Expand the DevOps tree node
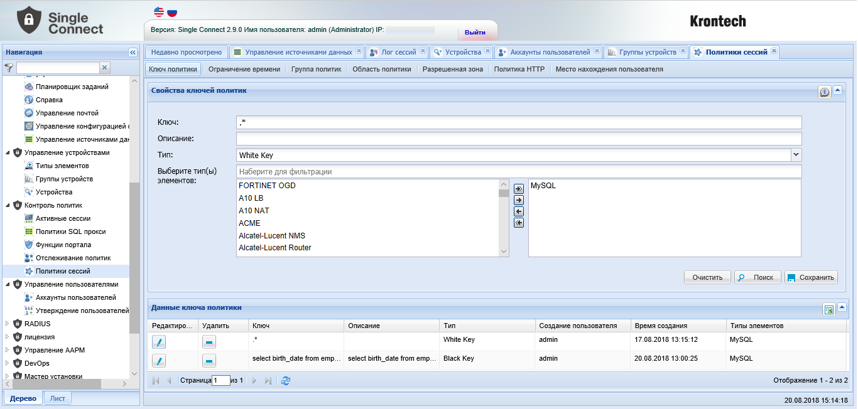This screenshot has width=858, height=409. point(8,363)
